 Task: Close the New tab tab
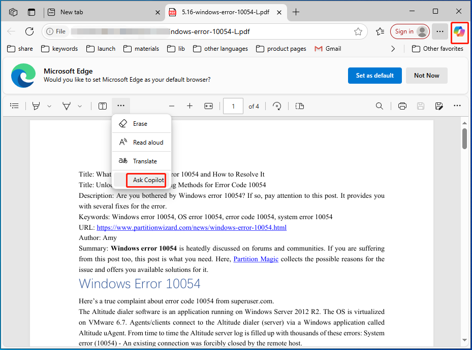pos(158,12)
